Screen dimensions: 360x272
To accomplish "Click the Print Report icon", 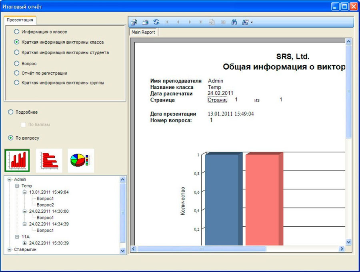I will point(145,22).
